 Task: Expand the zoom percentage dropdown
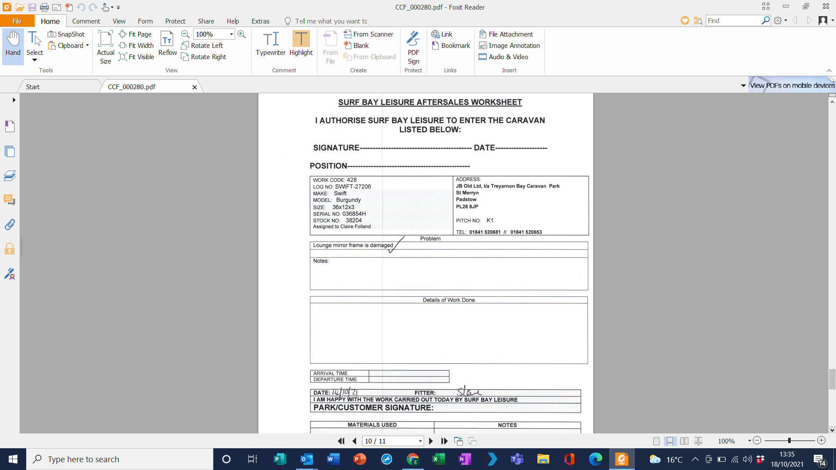(231, 34)
